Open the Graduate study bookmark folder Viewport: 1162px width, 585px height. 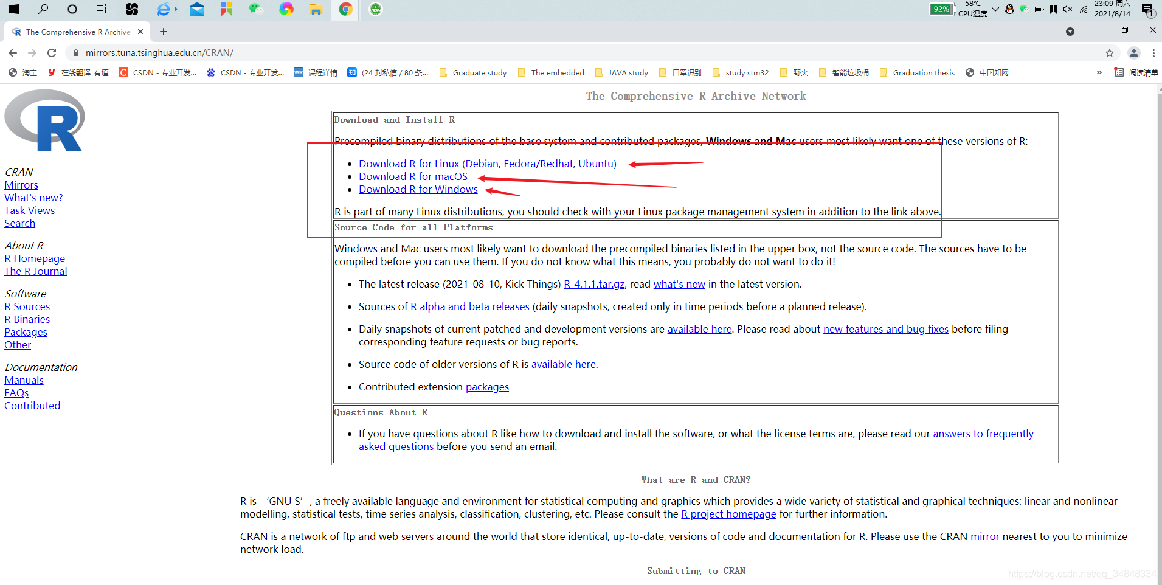pyautogui.click(x=472, y=72)
